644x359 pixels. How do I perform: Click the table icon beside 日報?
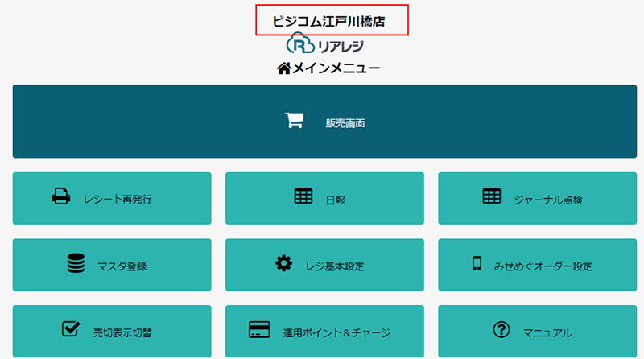[303, 196]
